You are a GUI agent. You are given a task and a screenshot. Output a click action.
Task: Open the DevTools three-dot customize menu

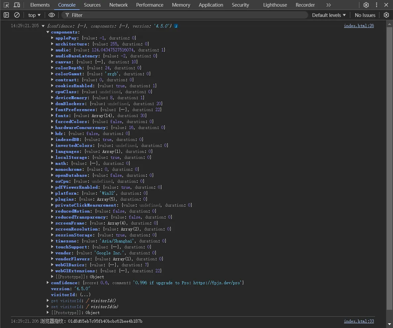point(376,5)
